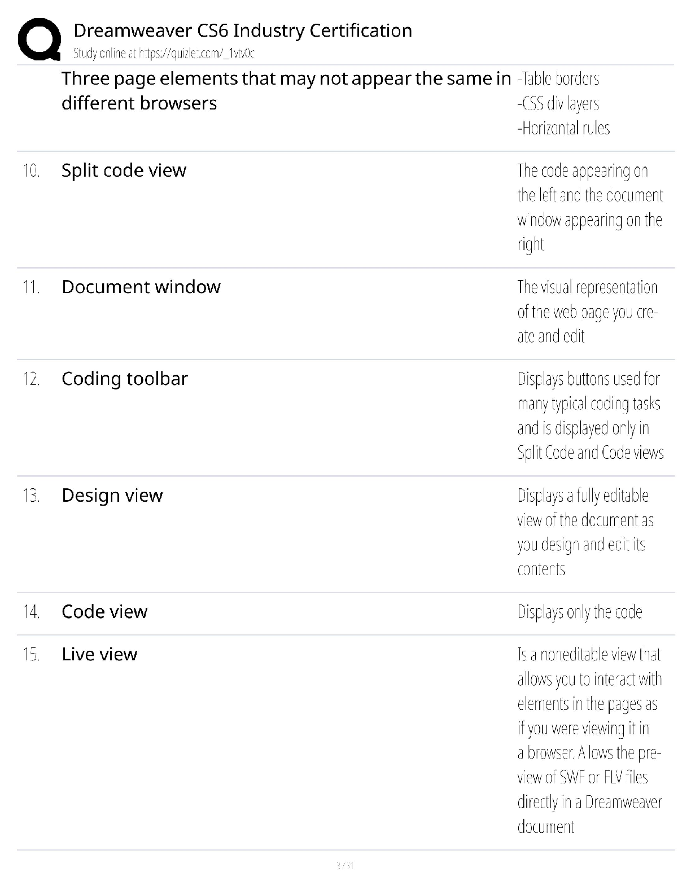Viewport: 691px width, 894px height.
Task: Click the Dreamweaver CS6 Industry Certification title
Action: tap(243, 30)
